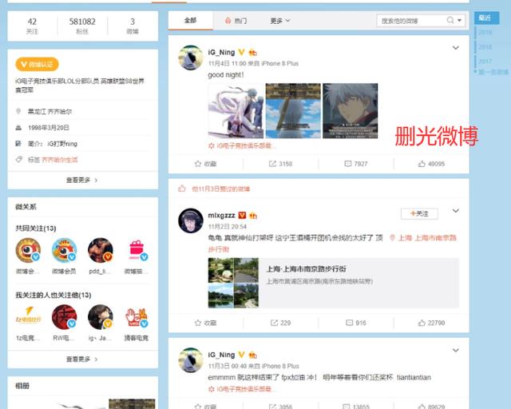Open the pdd avatar in 共同关注

point(101,251)
